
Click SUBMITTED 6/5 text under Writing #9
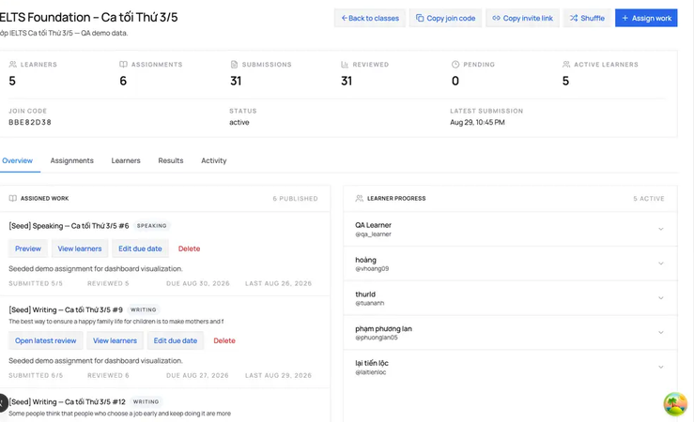pos(36,375)
